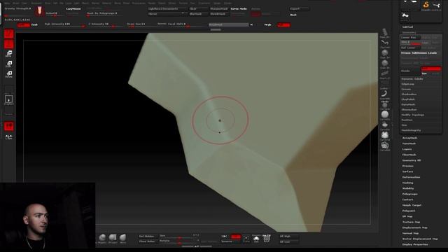Expand the ArrayMesh palette section

[x=410, y=138]
